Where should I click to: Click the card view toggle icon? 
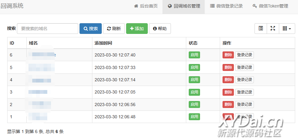coord(261,29)
